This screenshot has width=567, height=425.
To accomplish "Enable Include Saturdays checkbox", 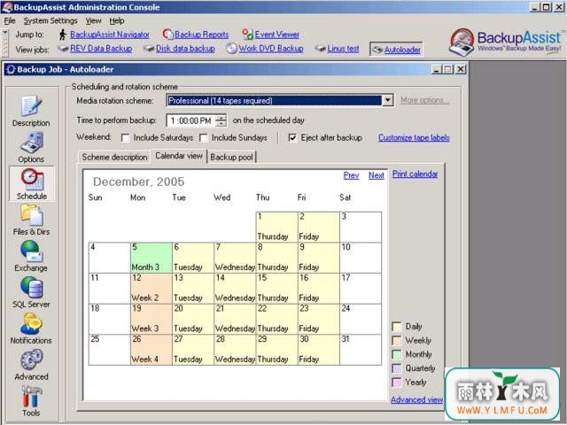I will (126, 138).
